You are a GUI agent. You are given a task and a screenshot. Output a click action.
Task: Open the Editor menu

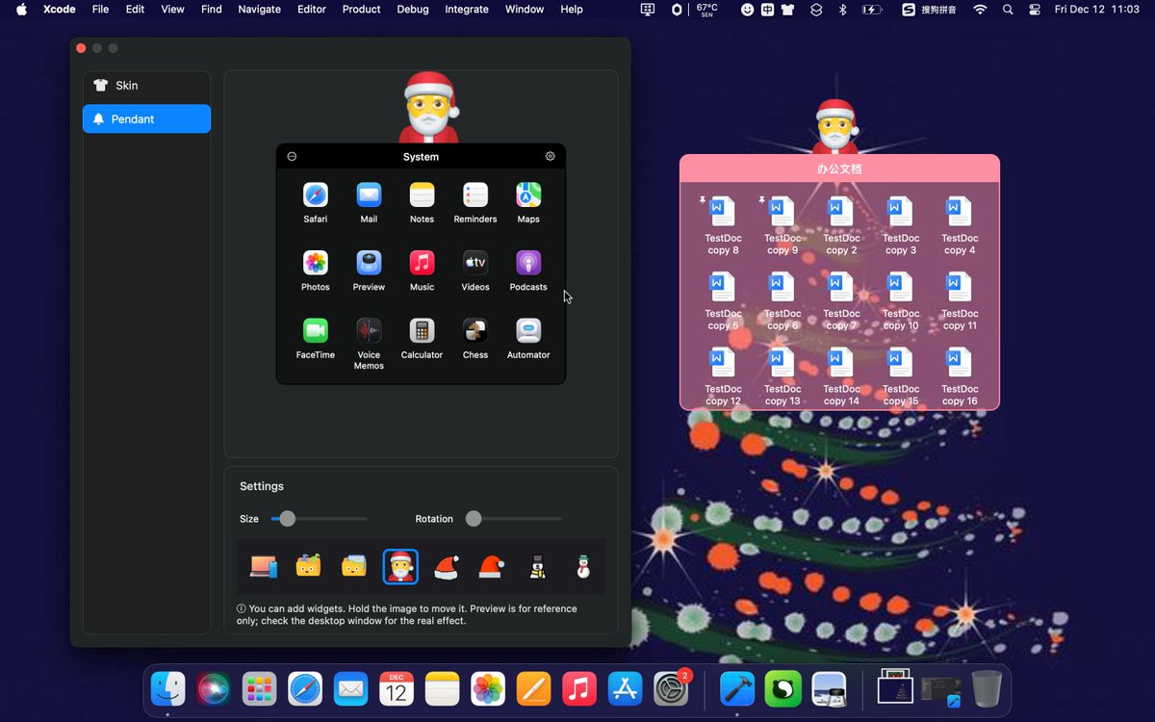coord(312,9)
